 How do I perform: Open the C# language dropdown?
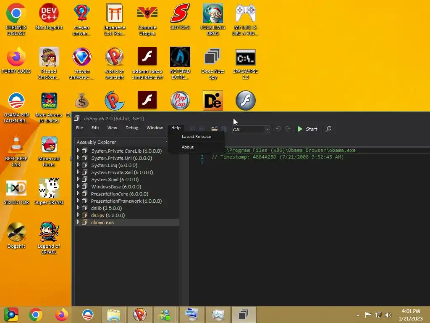pos(251,130)
